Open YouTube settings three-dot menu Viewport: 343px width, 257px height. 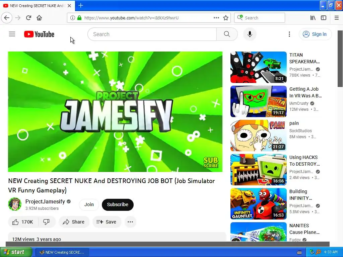point(289,34)
